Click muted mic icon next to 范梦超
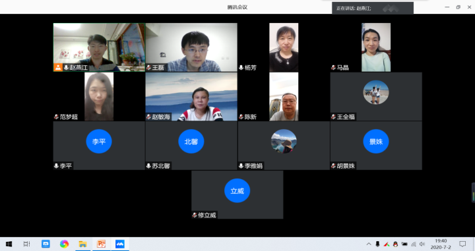Image resolution: width=475 pixels, height=251 pixels. click(56, 117)
